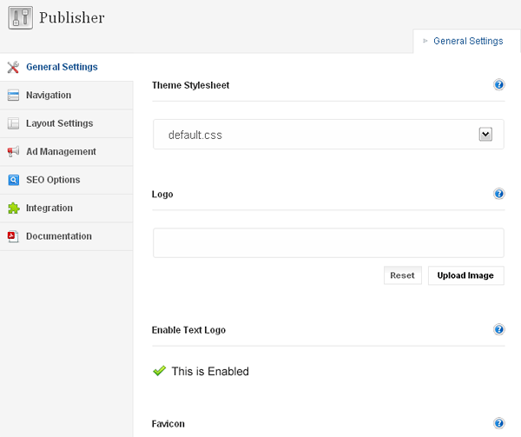Go to SEO Options in sidebar
Screen dimensions: 521x437
point(53,180)
